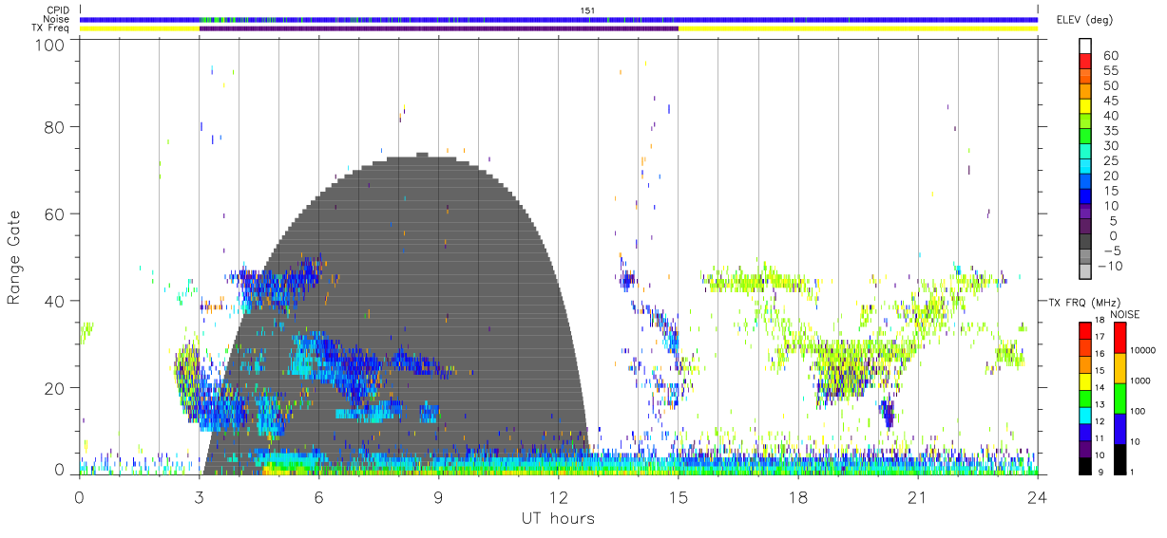The width and height of the screenshot is (1167, 538).
Task: Click the CPID value 151
Action: [588, 10]
